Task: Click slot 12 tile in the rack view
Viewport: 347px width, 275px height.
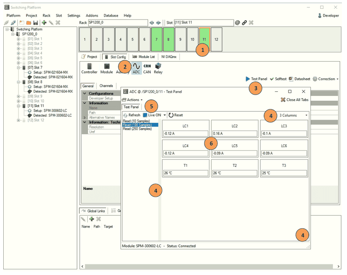Action: (x=217, y=39)
